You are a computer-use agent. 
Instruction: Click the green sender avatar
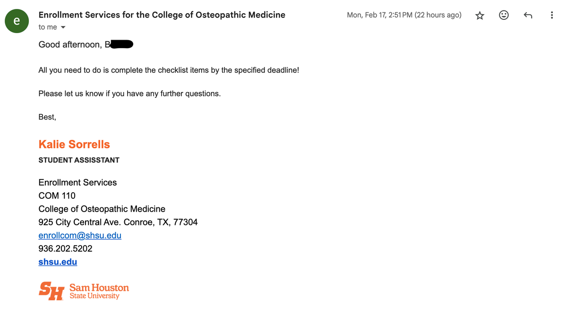click(x=17, y=21)
